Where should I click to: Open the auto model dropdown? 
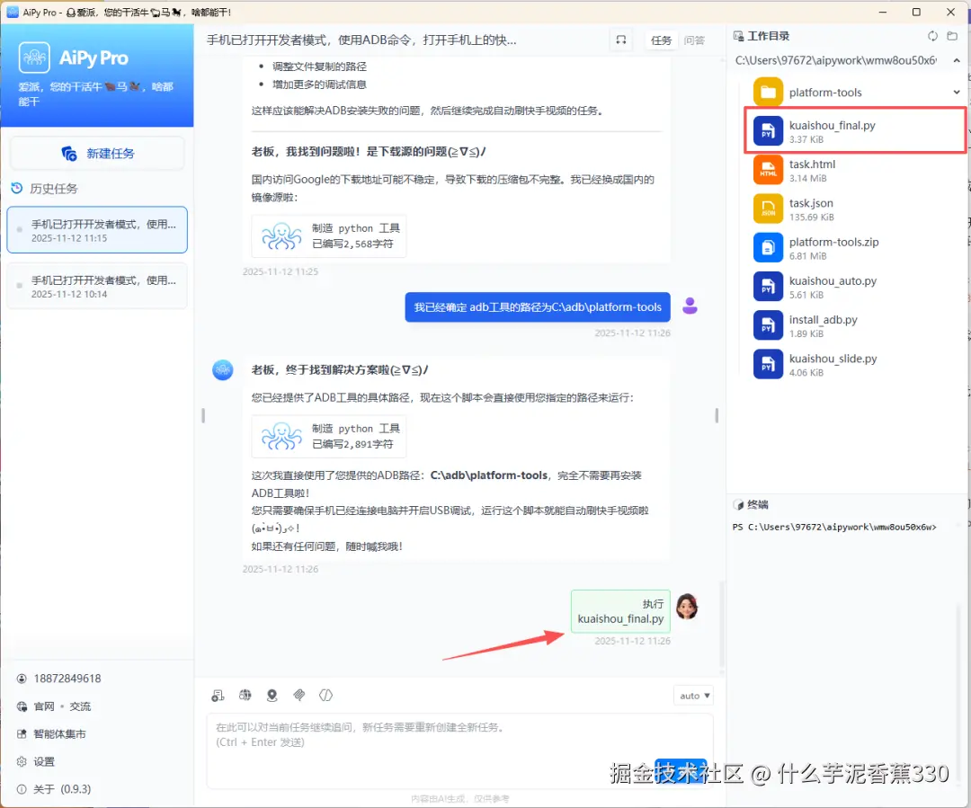coord(692,695)
